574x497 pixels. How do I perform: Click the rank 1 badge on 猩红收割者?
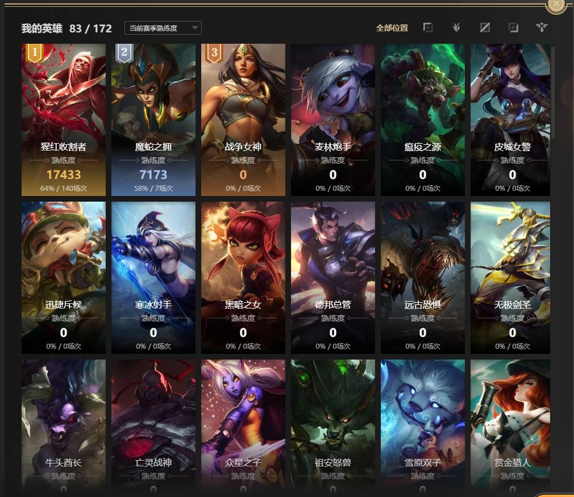[x=35, y=52]
